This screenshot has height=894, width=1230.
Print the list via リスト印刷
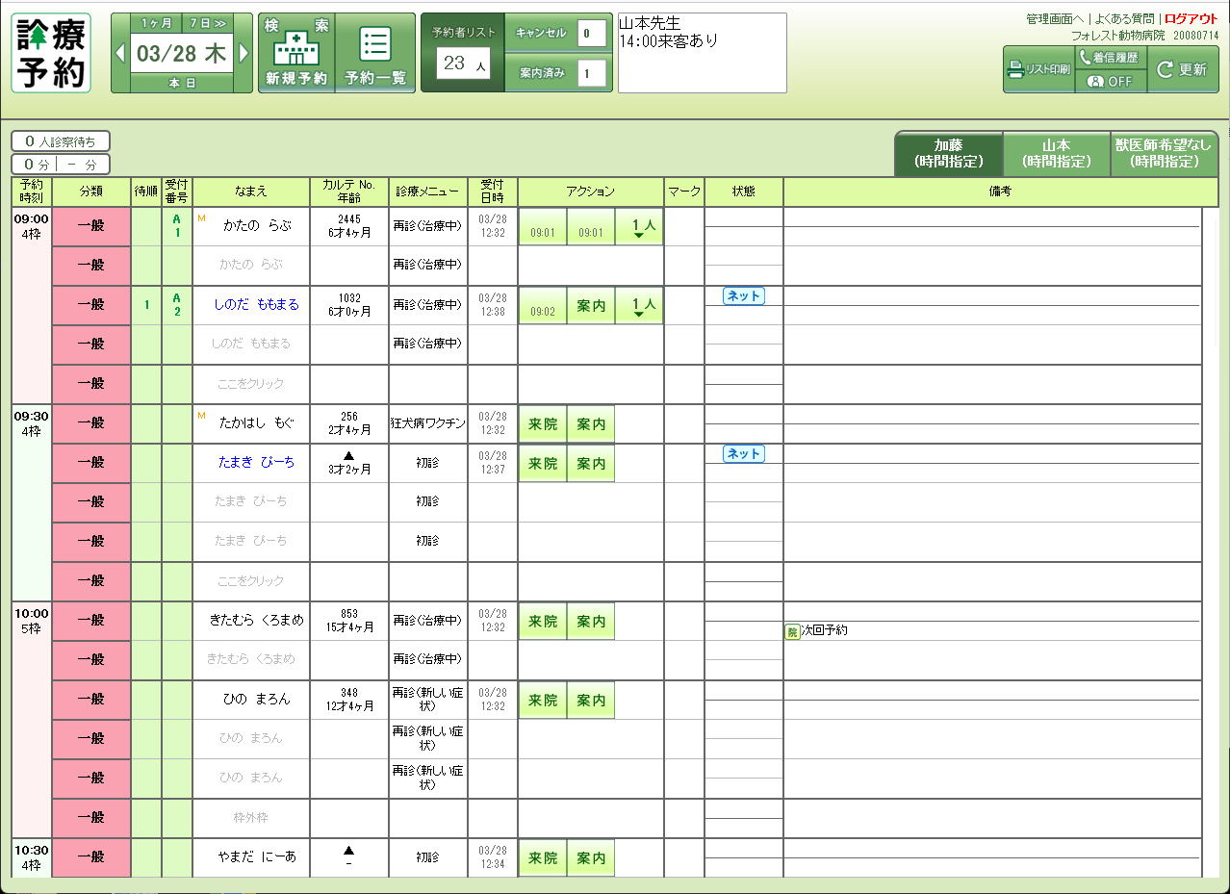coord(1038,69)
